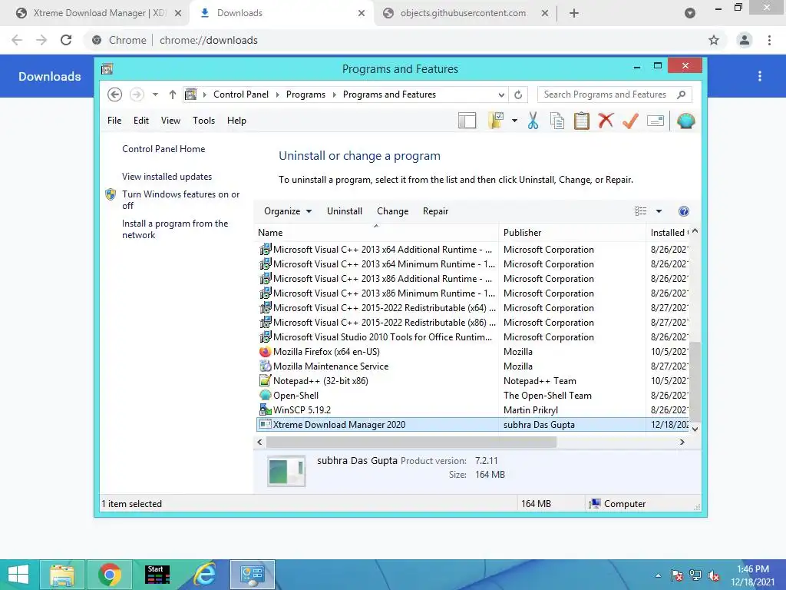Click Turn Windows features on or off
The width and height of the screenshot is (786, 590).
click(180, 200)
